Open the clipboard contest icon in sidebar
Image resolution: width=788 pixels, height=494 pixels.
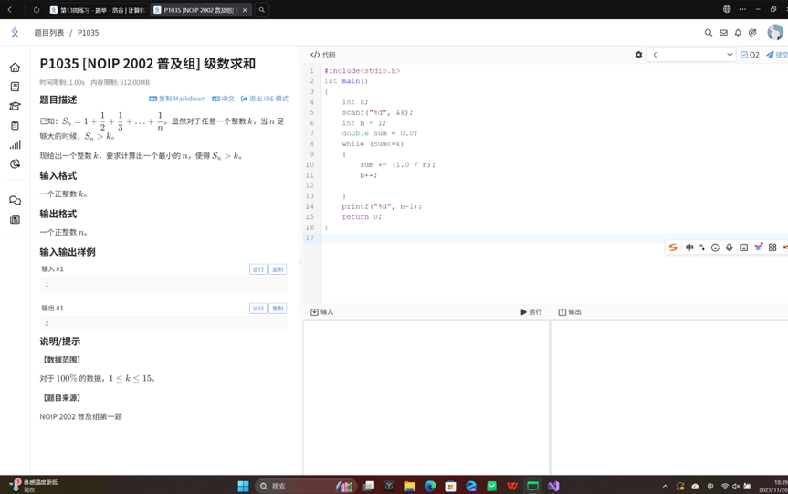tap(16, 126)
